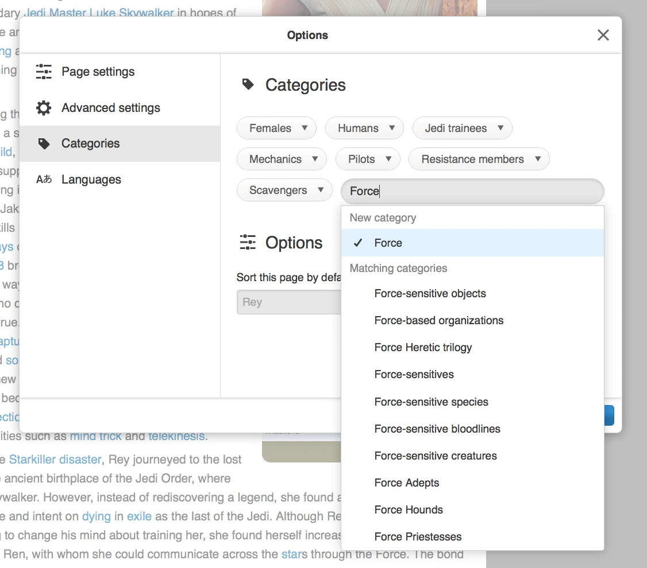
Task: Select Force Adepts suggestion
Action: pyautogui.click(x=406, y=483)
